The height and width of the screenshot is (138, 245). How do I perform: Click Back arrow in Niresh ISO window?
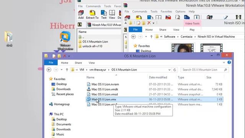pos(133,37)
